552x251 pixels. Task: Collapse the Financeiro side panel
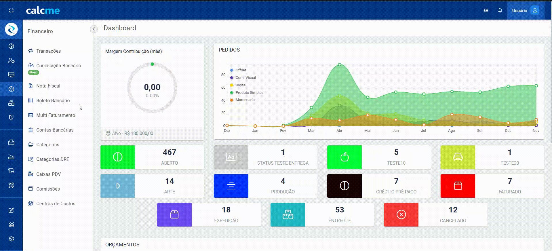(x=94, y=29)
